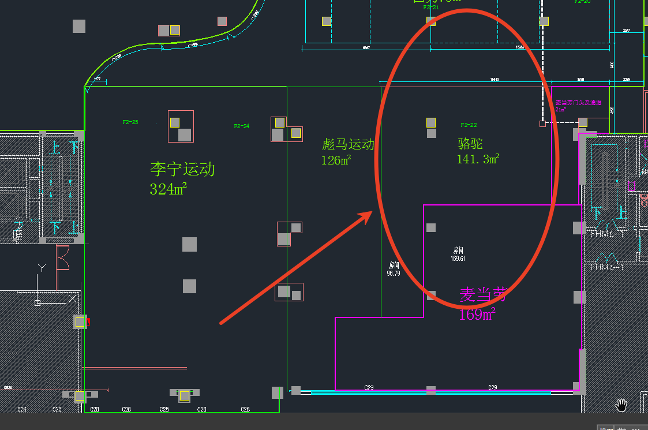Select the 骆驼 room name text
Screen dimensions: 648x430
tap(470, 144)
